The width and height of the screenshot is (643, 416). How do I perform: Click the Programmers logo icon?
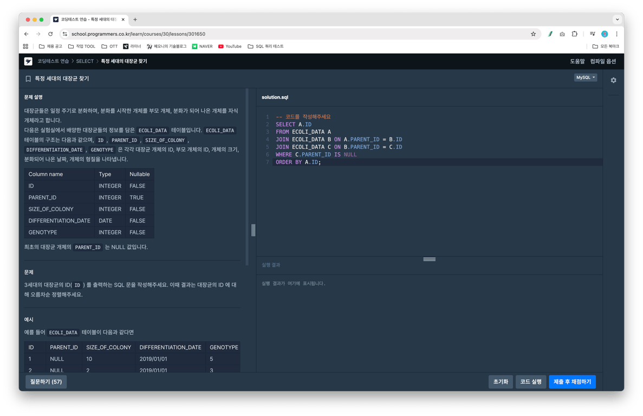pos(28,61)
